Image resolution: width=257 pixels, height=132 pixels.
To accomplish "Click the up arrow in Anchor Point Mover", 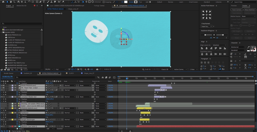I will (206, 12).
